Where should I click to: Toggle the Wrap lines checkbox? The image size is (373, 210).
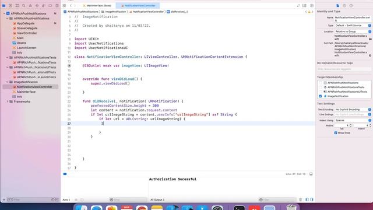click(336, 133)
